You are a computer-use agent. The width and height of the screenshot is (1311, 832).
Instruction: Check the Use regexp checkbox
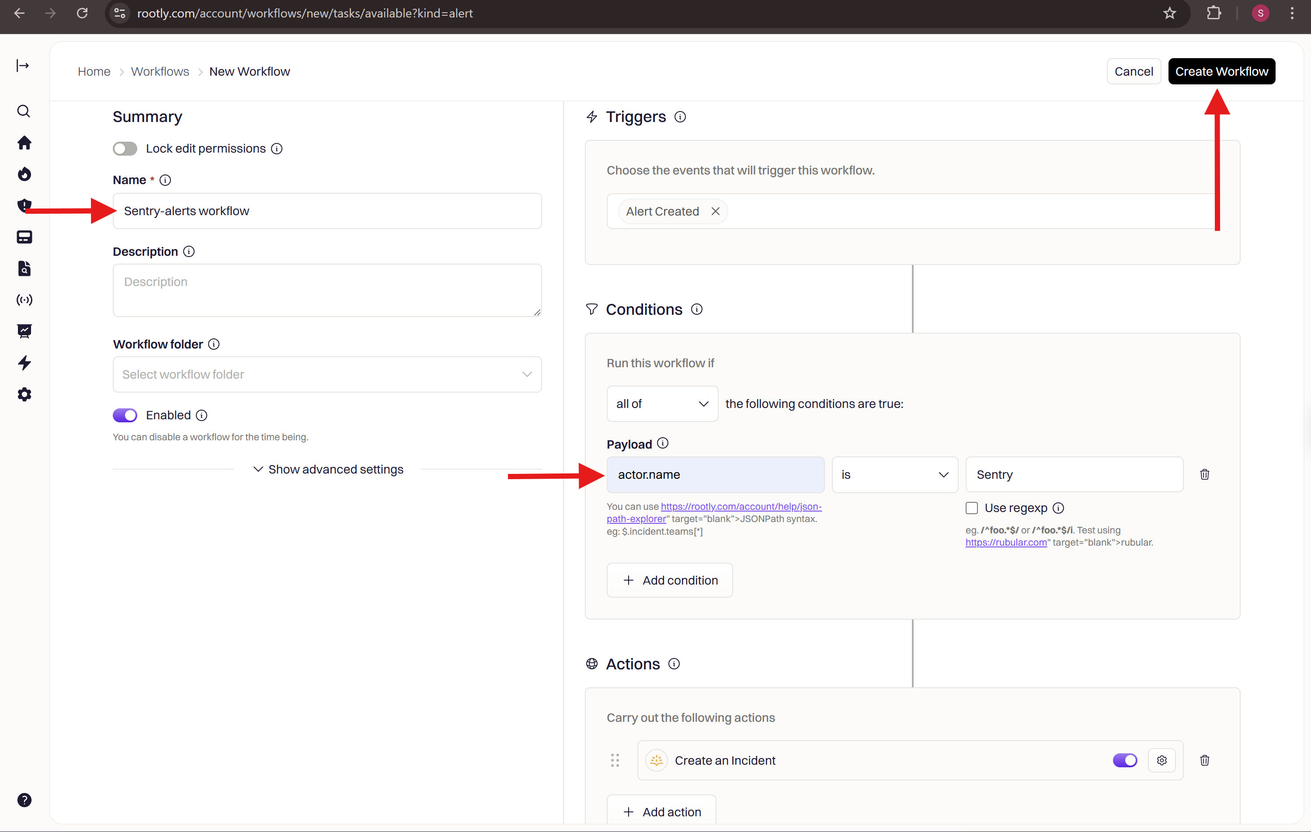pyautogui.click(x=972, y=508)
